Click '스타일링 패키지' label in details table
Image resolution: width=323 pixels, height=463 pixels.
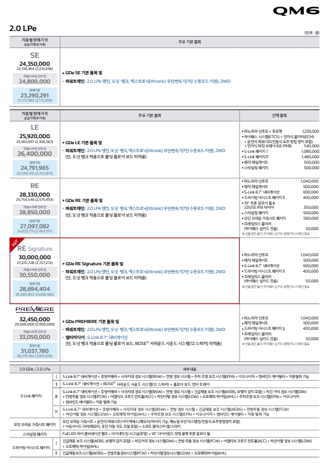click(x=35, y=434)
